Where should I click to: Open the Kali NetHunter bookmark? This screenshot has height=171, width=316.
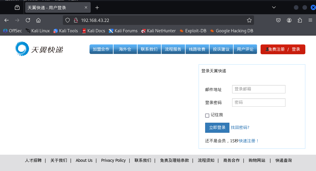click(x=159, y=31)
